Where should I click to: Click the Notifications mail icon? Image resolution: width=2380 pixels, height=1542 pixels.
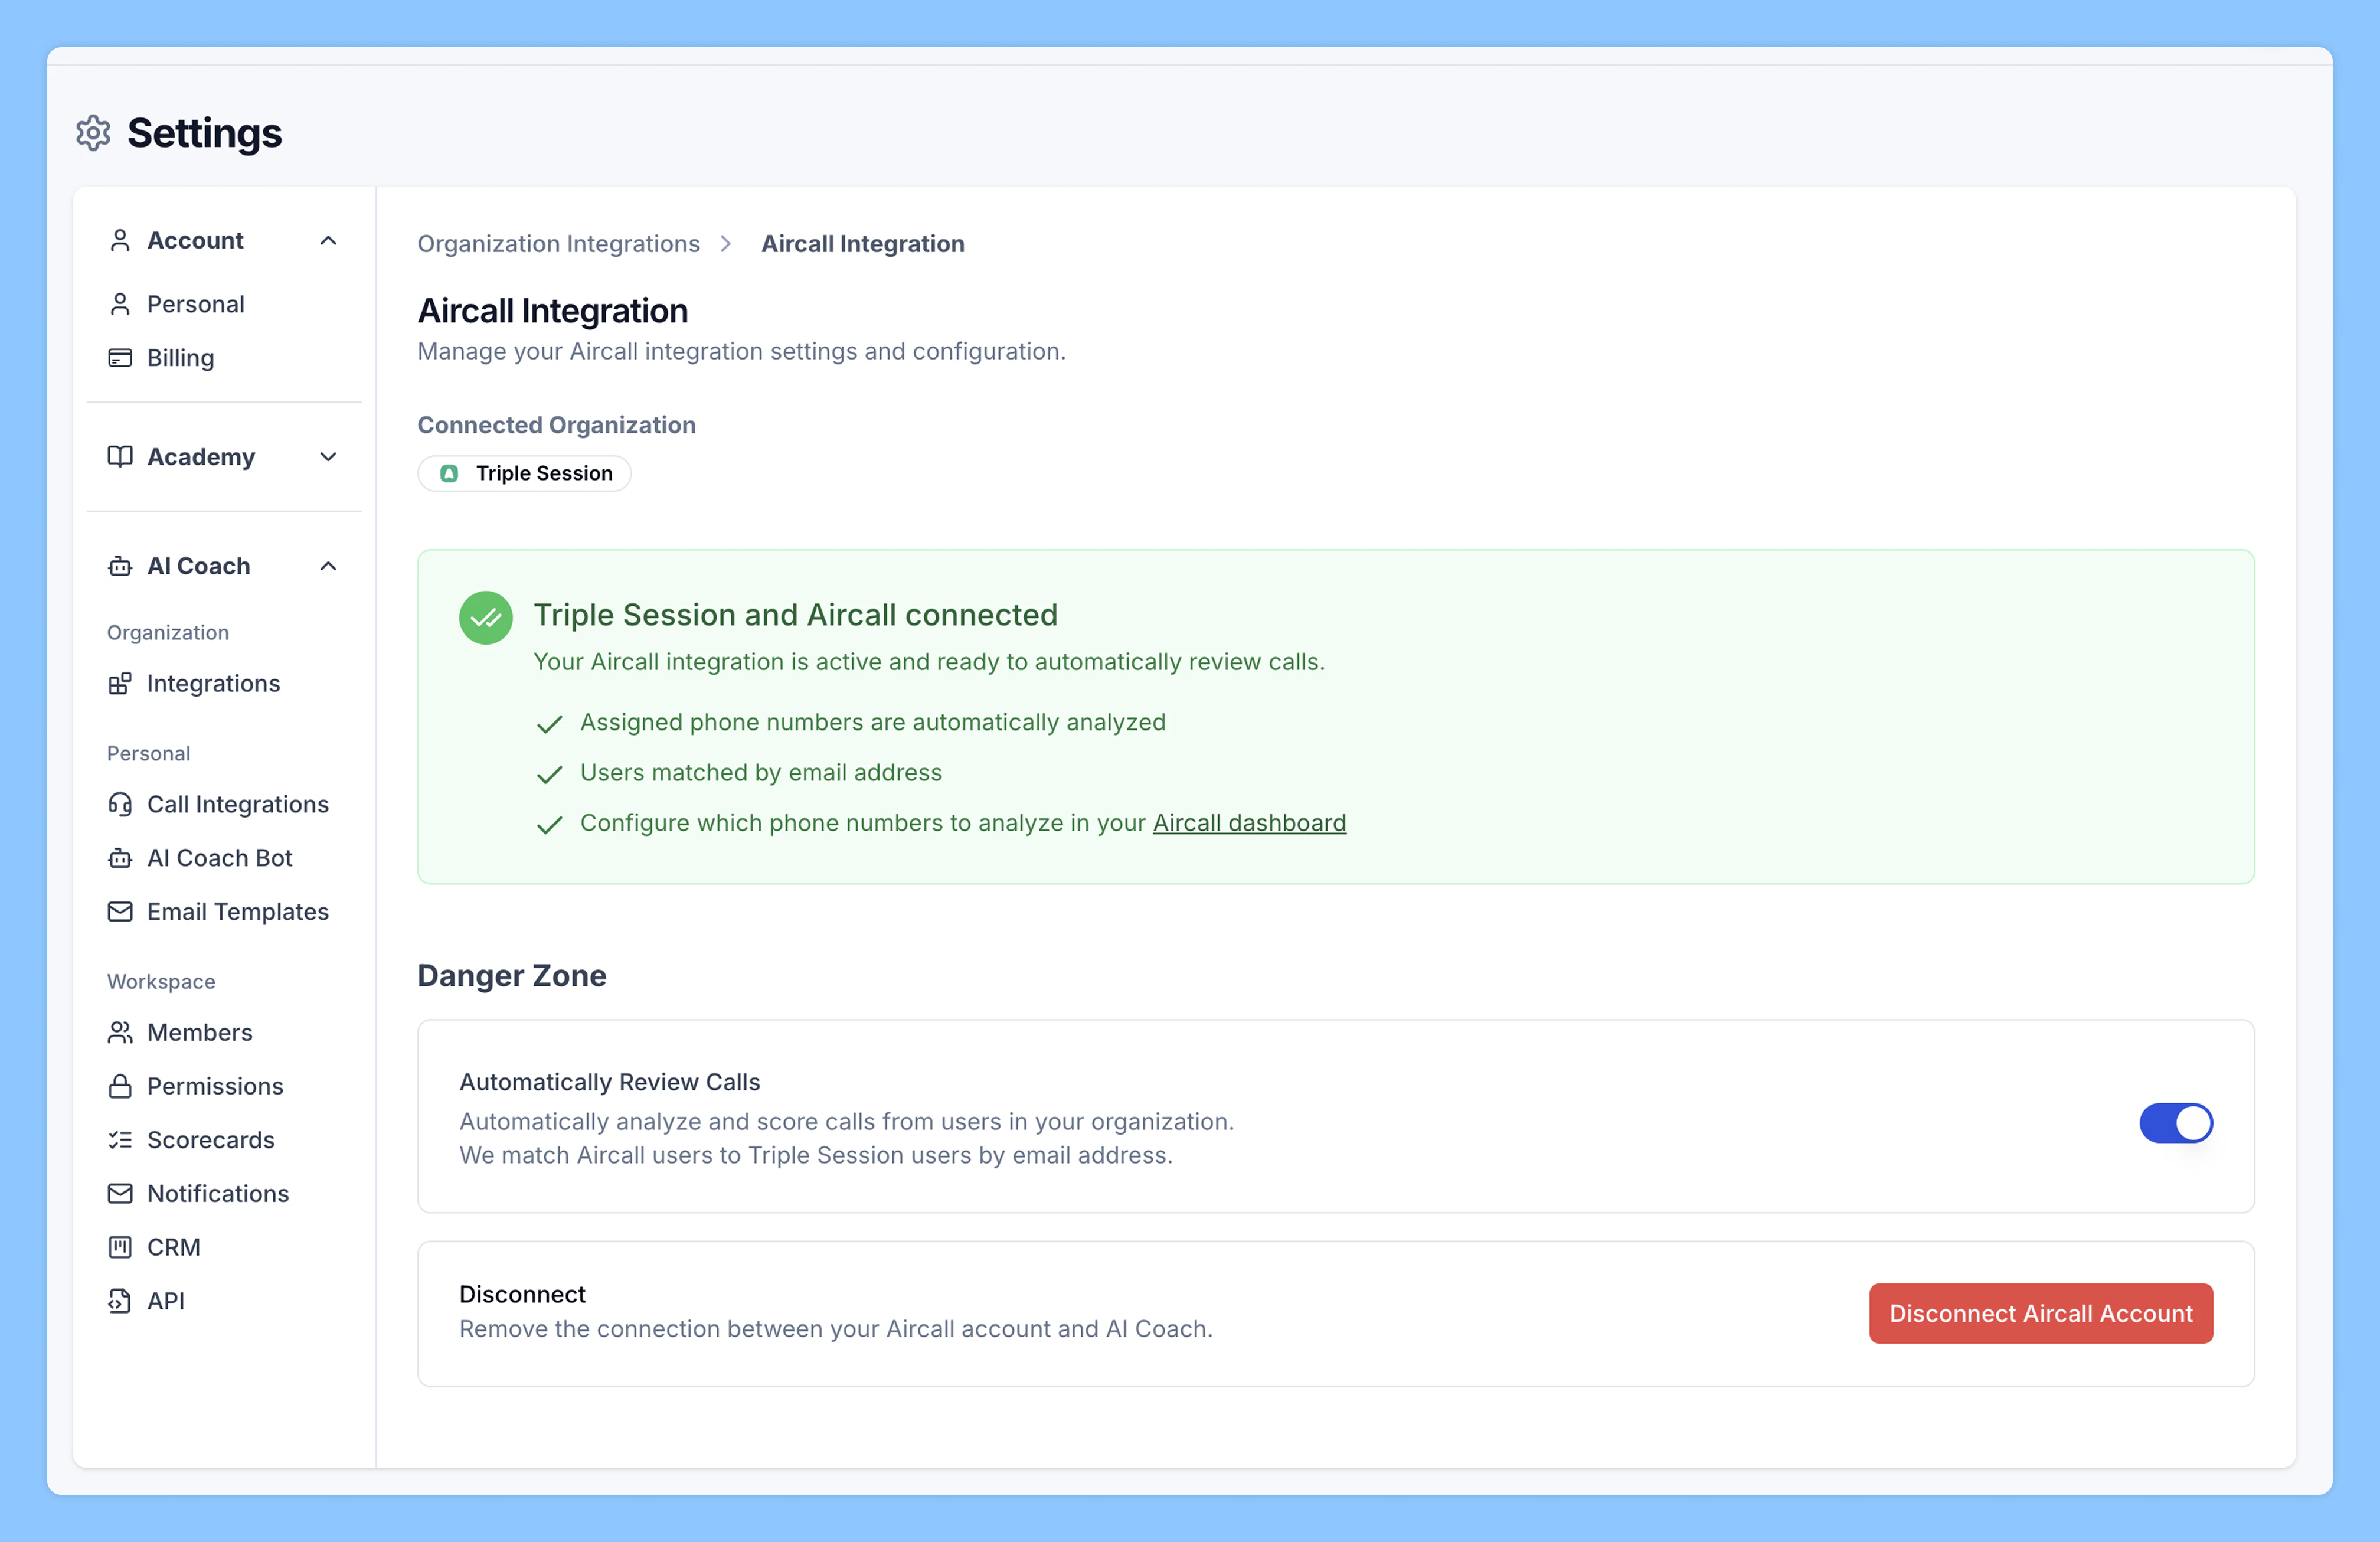click(x=120, y=1194)
